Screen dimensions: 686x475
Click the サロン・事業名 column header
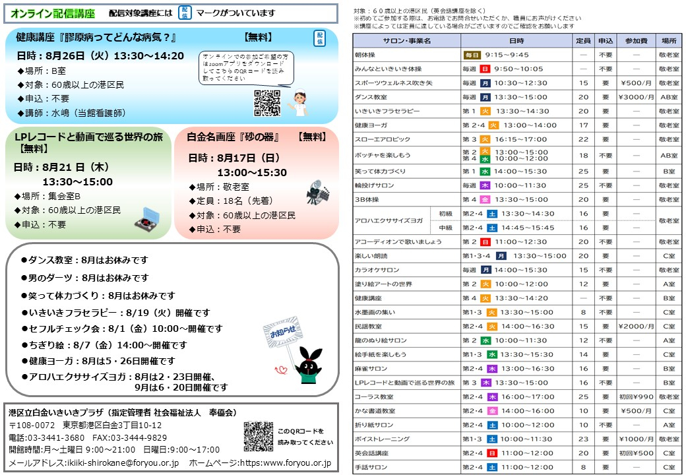tap(407, 41)
